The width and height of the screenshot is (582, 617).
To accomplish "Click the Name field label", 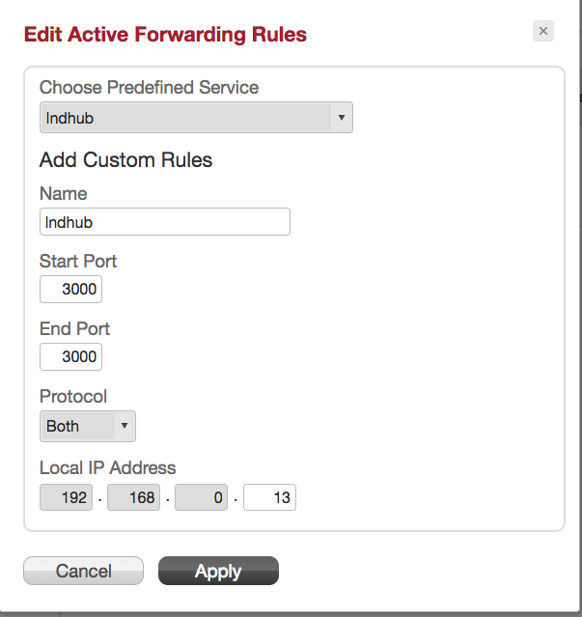I will click(x=63, y=194).
